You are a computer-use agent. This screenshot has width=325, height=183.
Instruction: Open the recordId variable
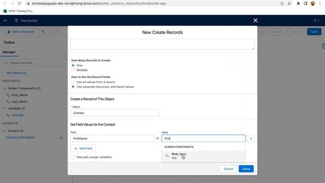[x=17, y=115]
